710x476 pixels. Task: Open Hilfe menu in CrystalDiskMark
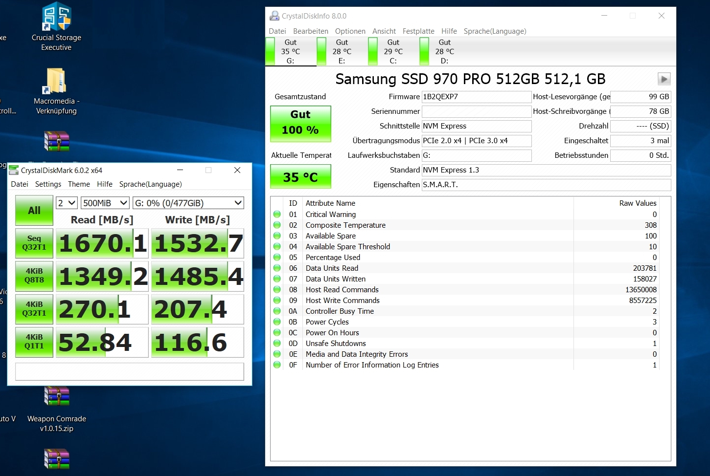point(105,184)
